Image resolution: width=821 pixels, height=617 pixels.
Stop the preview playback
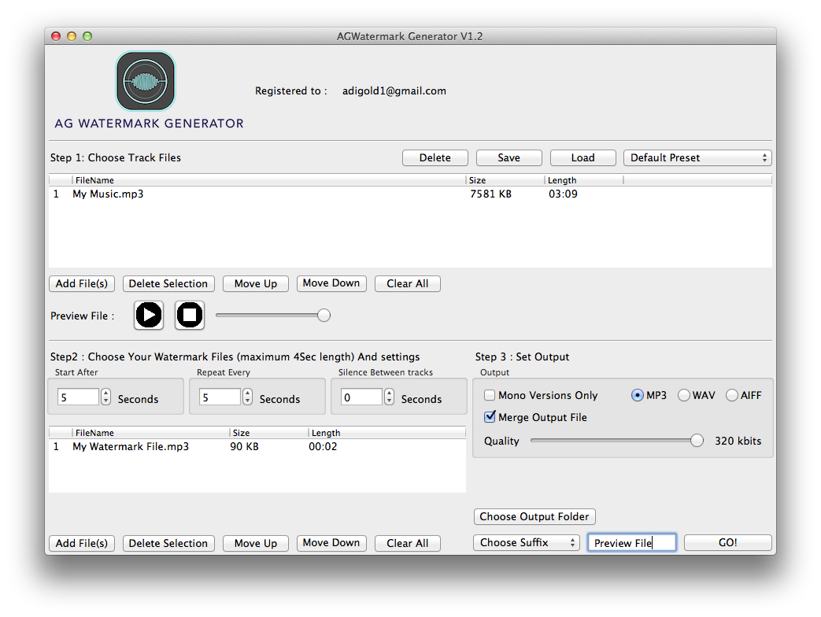tap(190, 316)
